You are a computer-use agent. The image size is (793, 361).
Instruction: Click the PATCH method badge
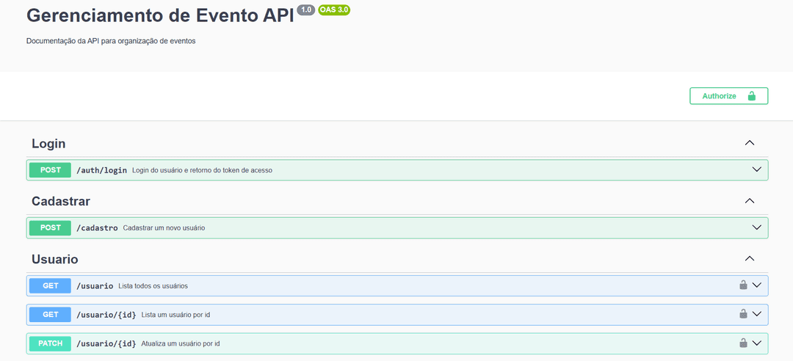pyautogui.click(x=50, y=344)
